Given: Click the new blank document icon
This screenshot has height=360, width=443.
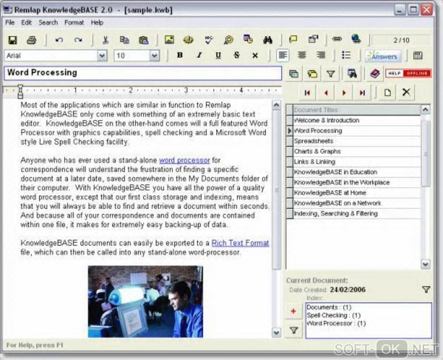Looking at the screenshot, I should 387,92.
